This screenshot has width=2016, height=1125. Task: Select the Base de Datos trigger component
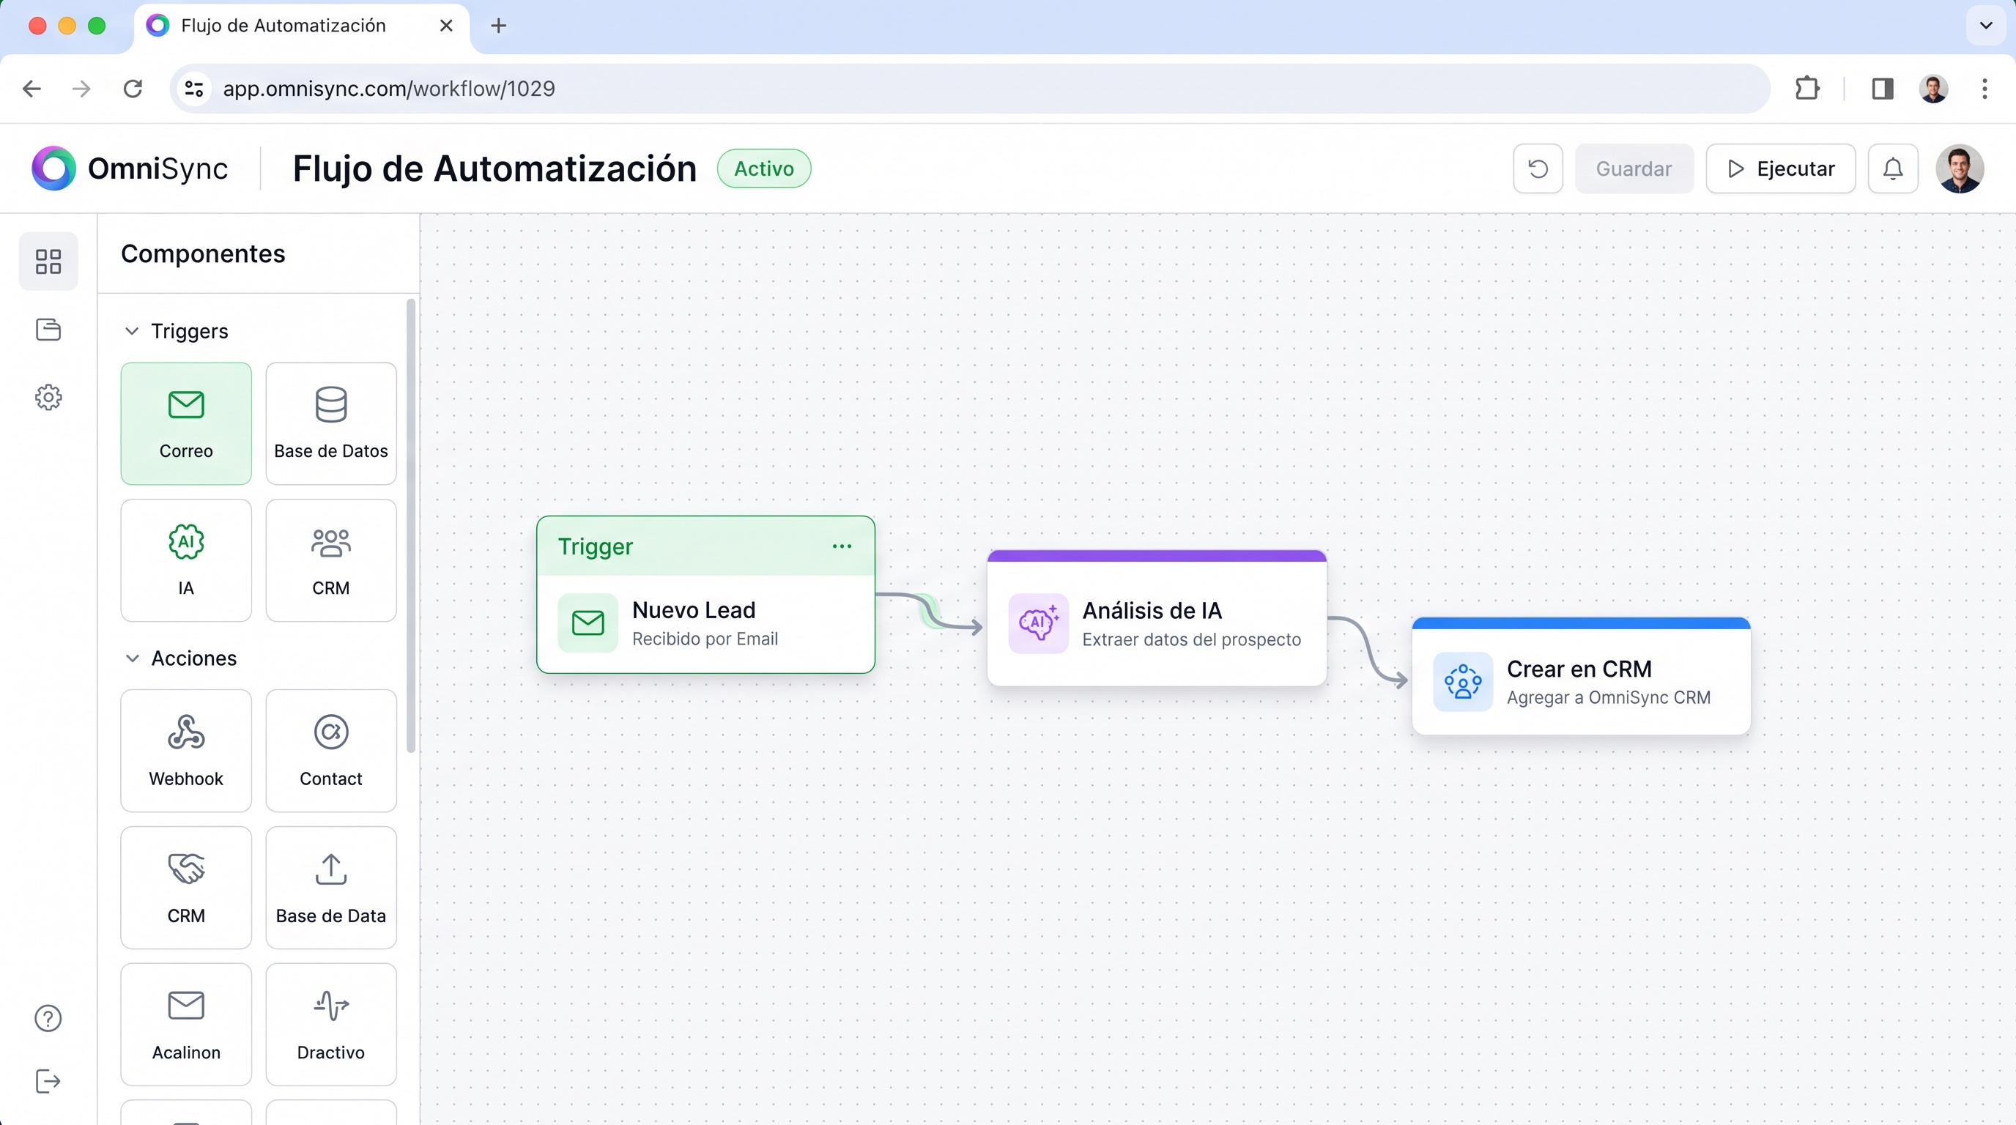click(331, 423)
